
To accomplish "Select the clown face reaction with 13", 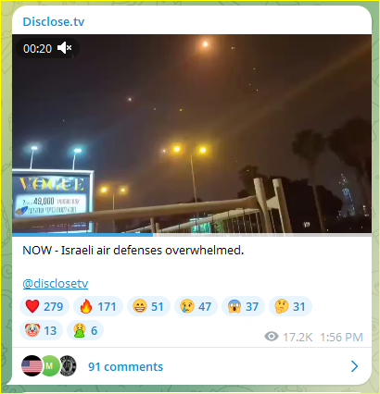I will point(41,330).
